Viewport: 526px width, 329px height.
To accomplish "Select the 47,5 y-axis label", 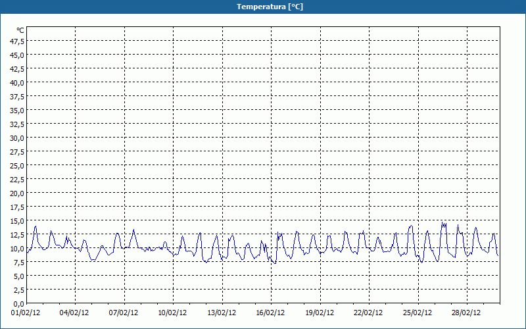I will pyautogui.click(x=17, y=41).
